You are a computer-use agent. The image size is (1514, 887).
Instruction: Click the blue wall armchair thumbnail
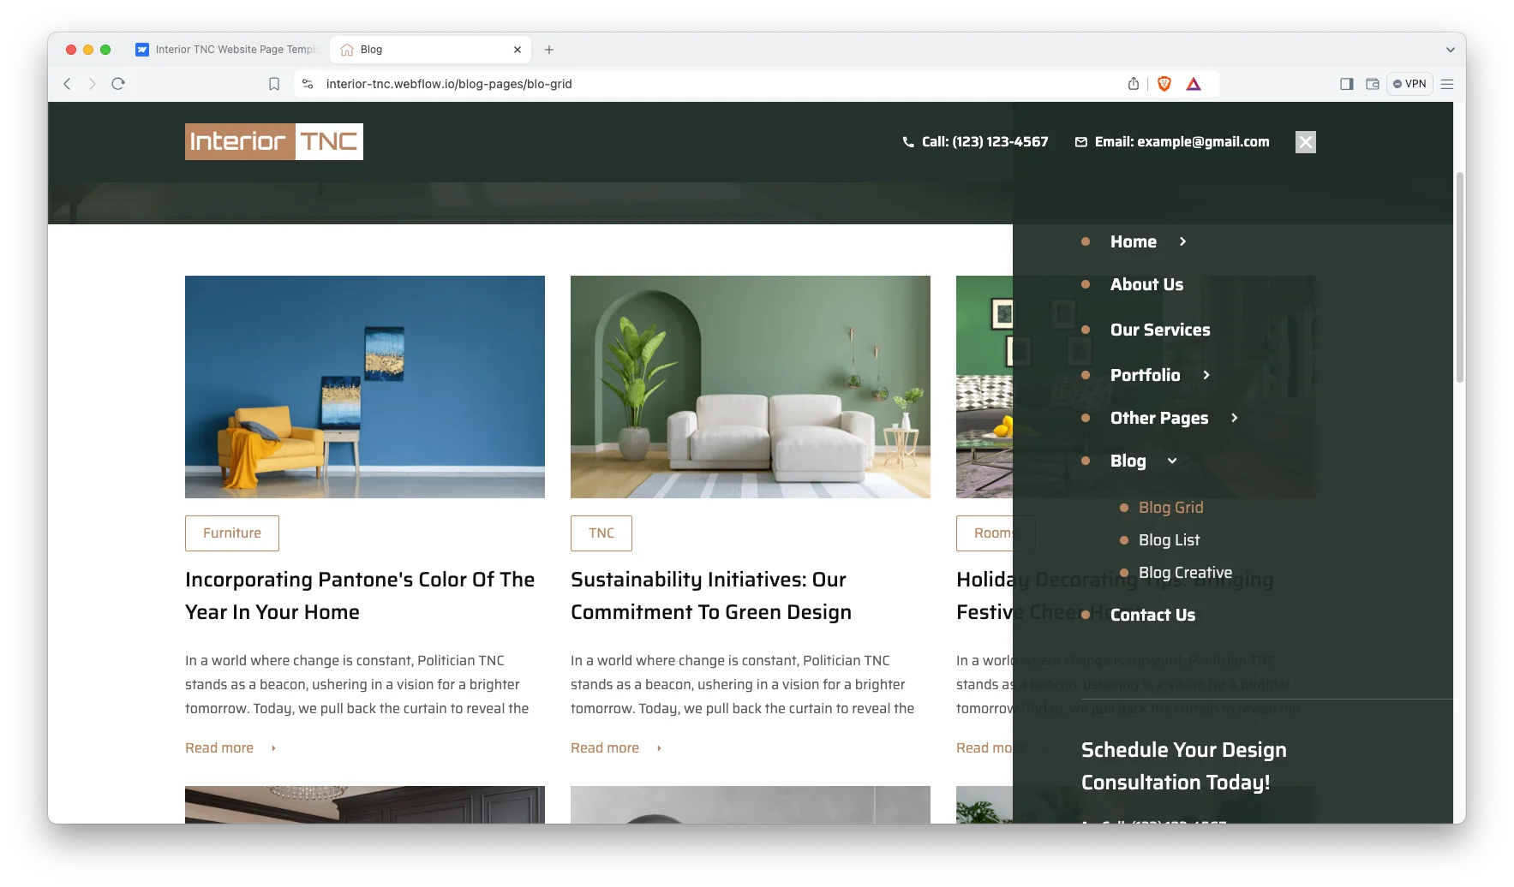point(365,387)
